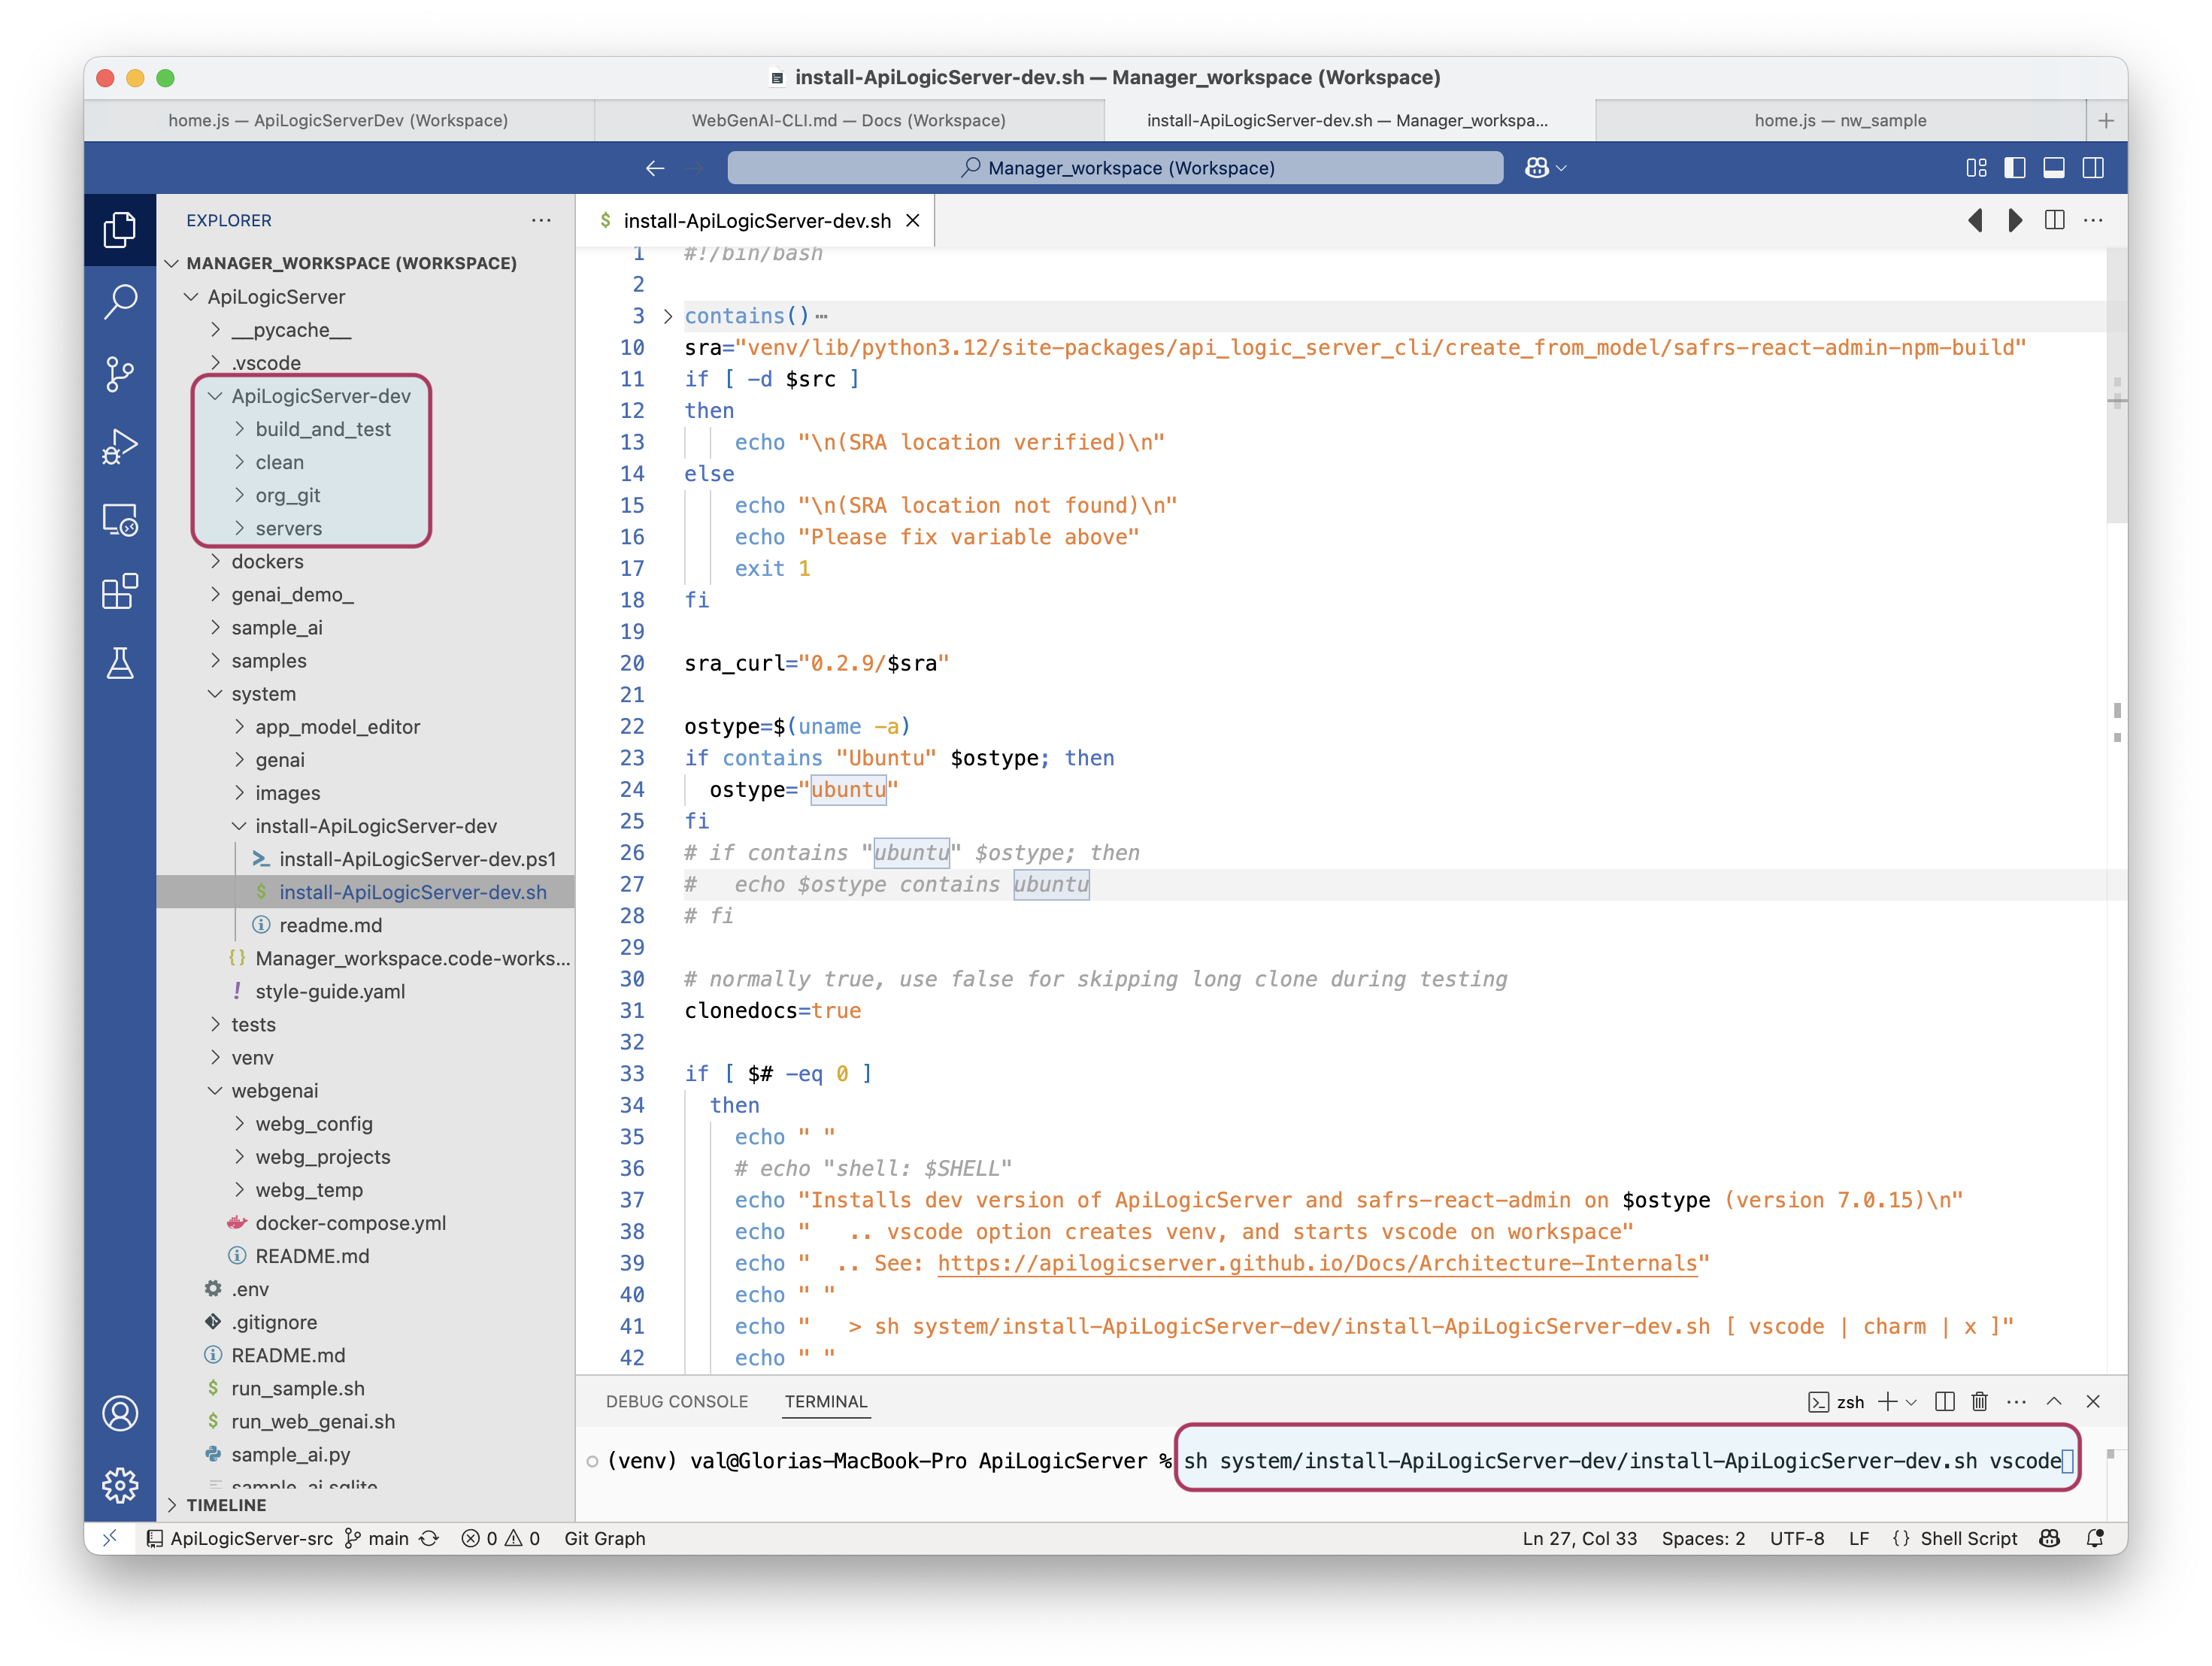Toggle the primary side bar
This screenshot has height=1666, width=2212.
[x=2015, y=168]
